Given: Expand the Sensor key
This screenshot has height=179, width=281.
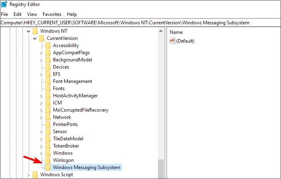Looking at the screenshot, I should [41, 132].
